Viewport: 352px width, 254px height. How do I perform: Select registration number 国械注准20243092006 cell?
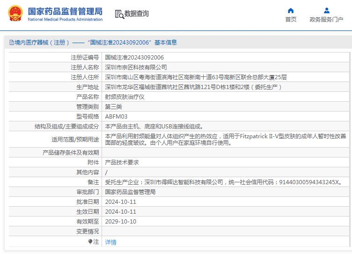(x=134, y=58)
